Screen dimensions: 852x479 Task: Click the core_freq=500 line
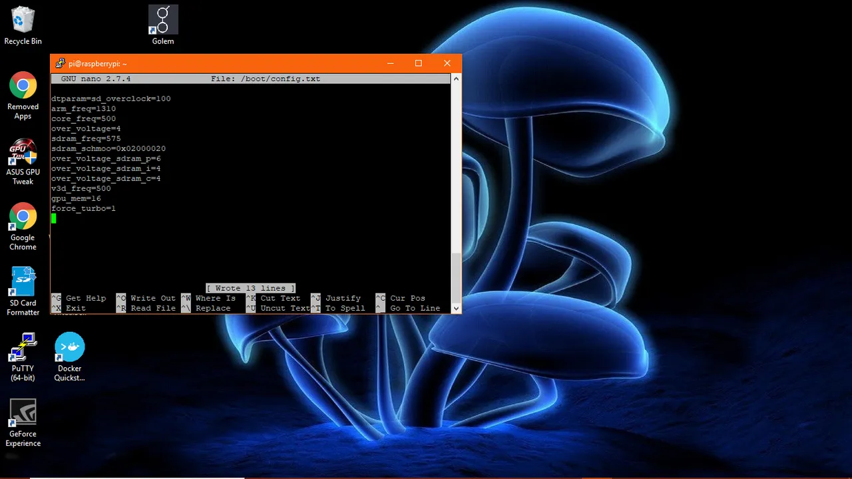tap(83, 118)
